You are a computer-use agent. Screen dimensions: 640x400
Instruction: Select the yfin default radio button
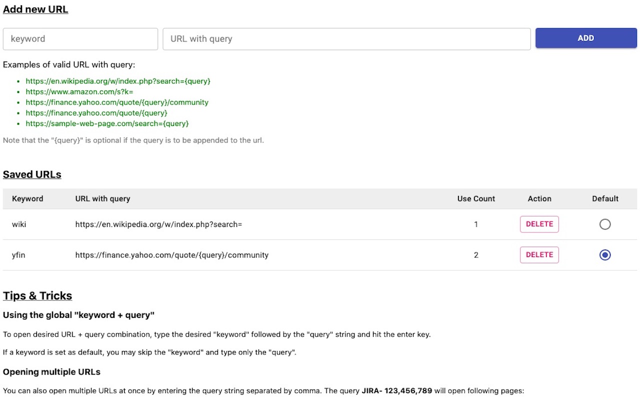(605, 255)
